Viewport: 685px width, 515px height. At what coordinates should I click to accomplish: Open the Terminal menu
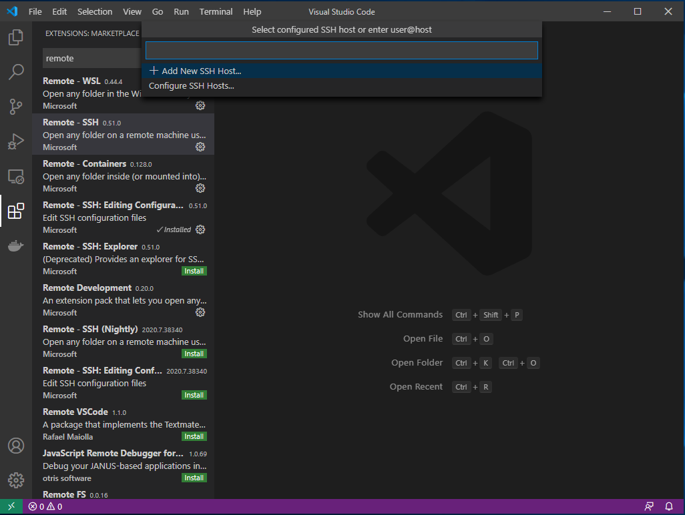[x=216, y=12]
